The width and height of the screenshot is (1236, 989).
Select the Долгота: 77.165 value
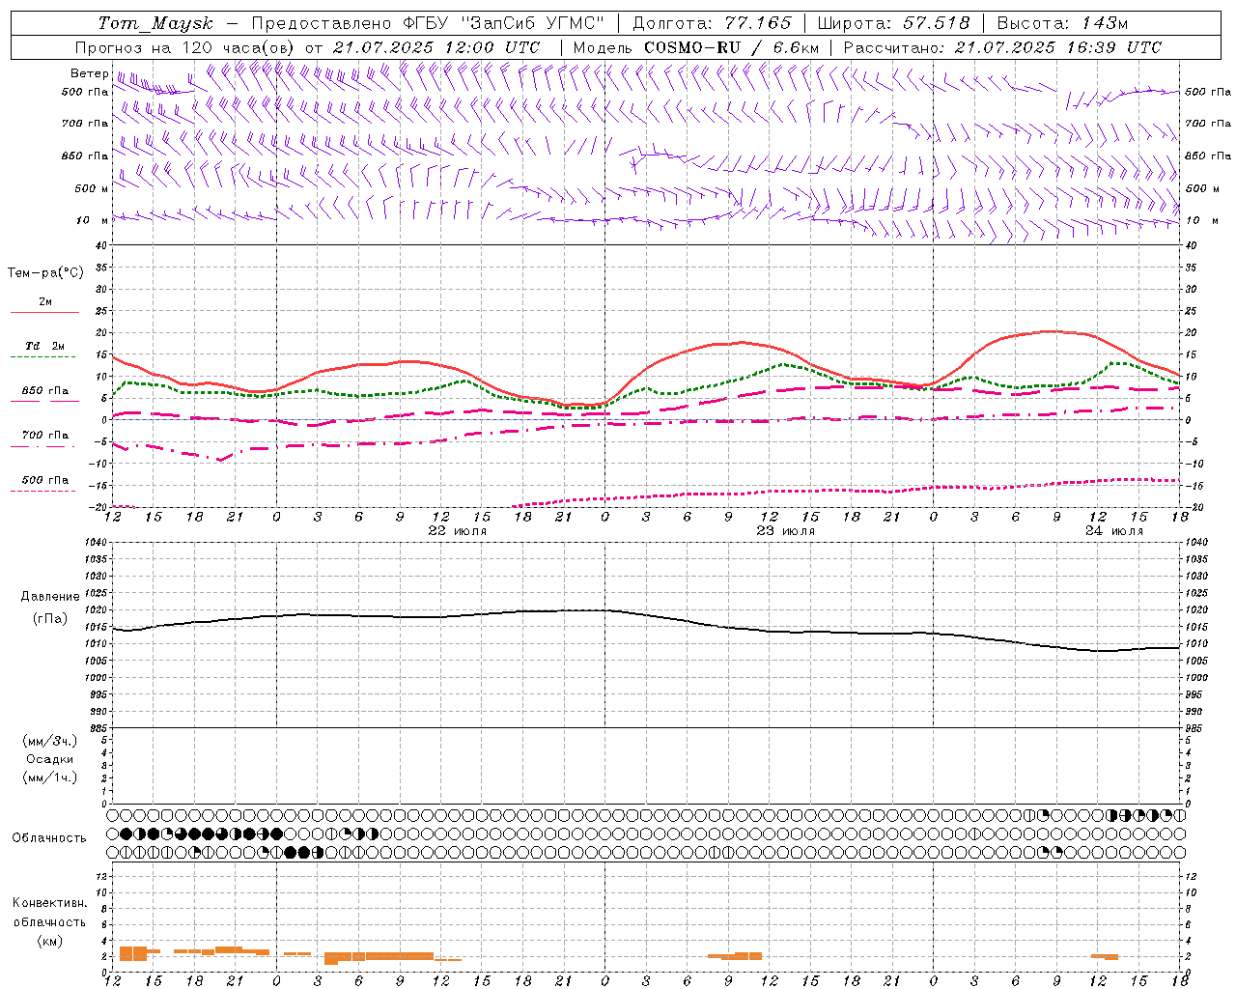pyautogui.click(x=712, y=23)
